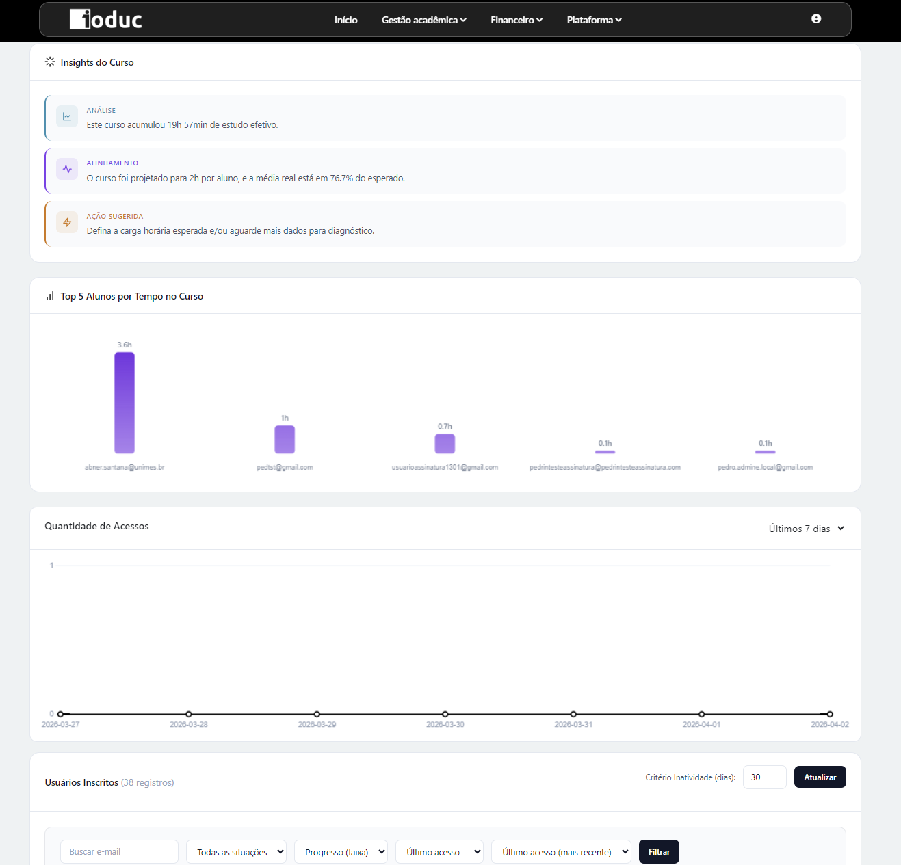The height and width of the screenshot is (865, 901).
Task: Click the Alinhamento pulse icon
Action: pos(67,170)
